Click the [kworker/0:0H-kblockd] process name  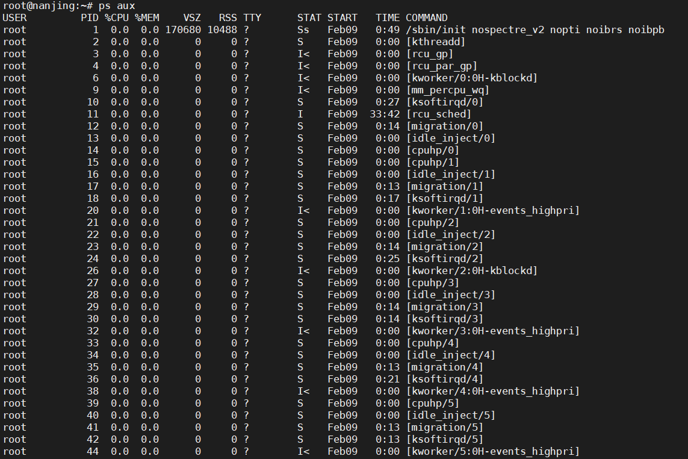click(472, 78)
